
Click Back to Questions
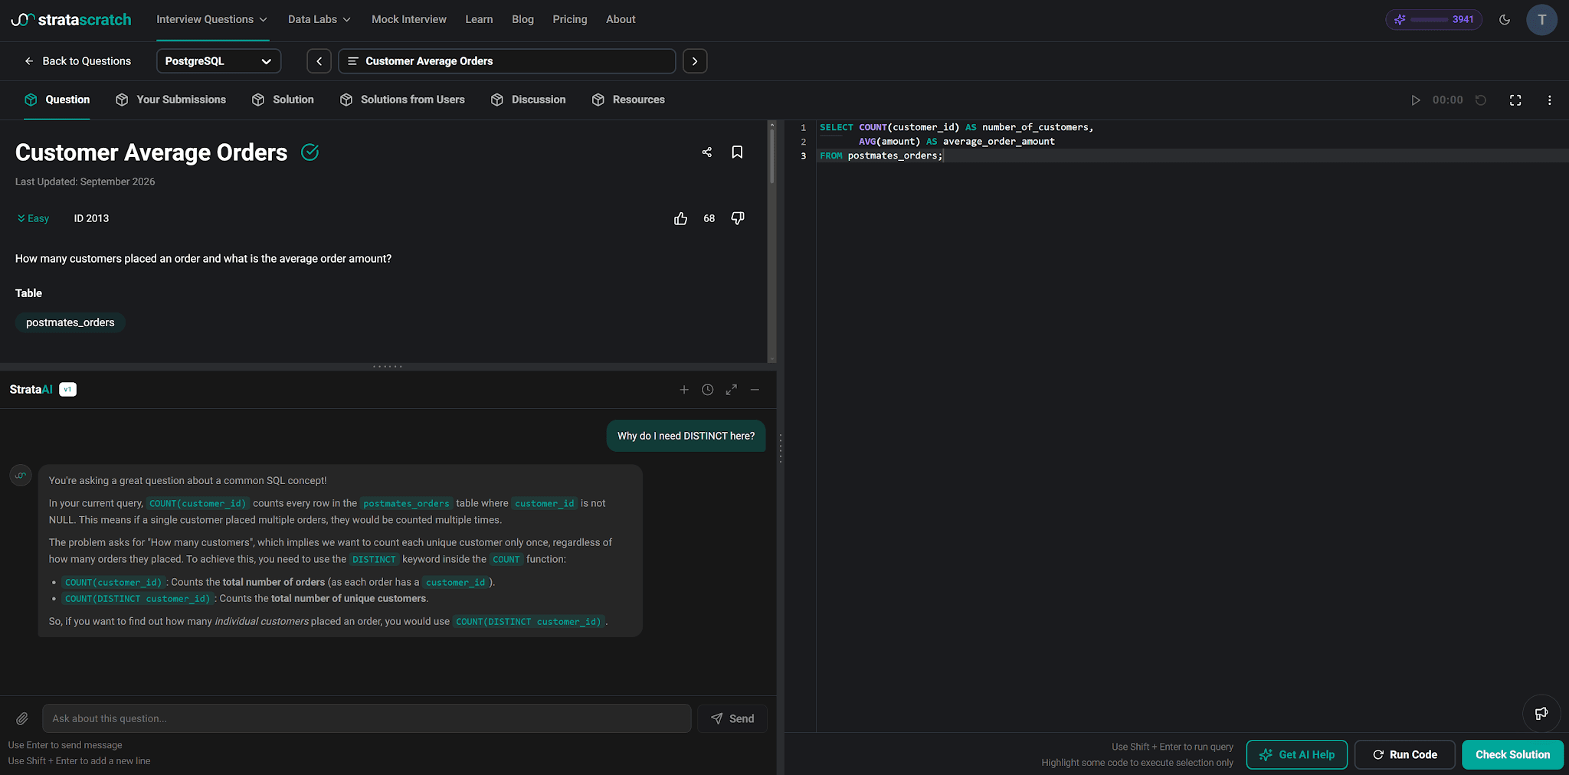[x=77, y=61]
